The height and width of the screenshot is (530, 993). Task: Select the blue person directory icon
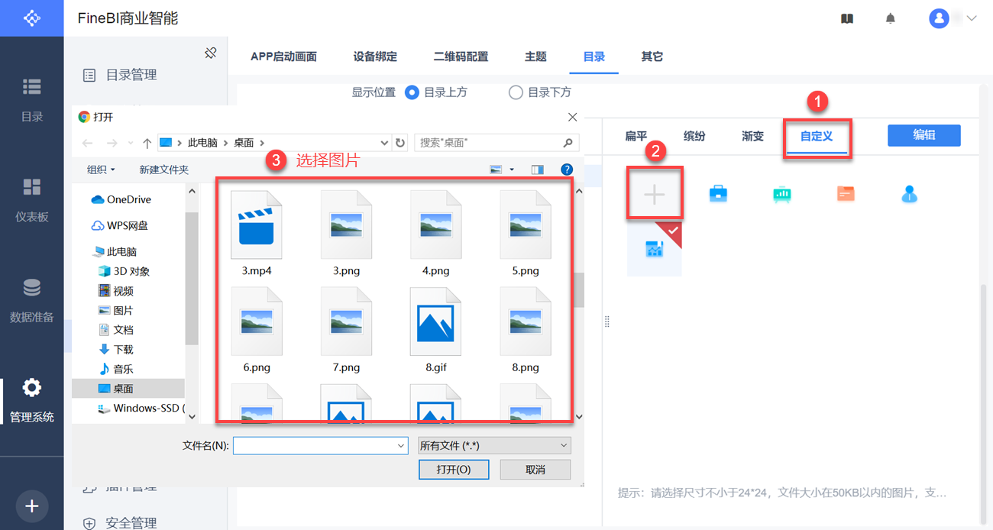tap(908, 194)
